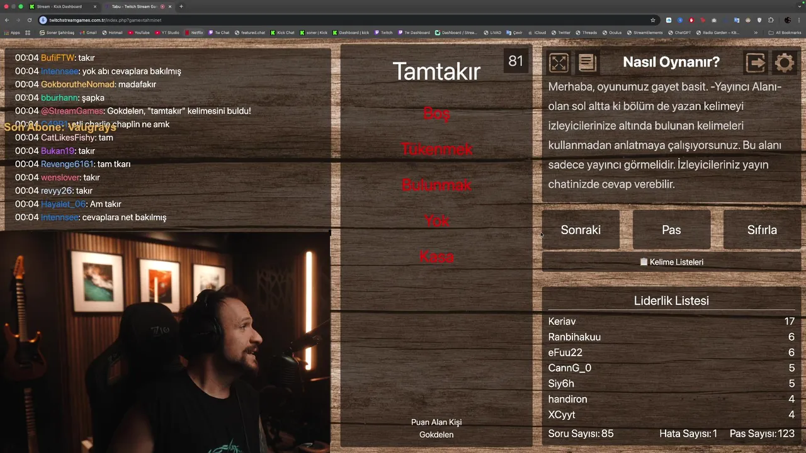Open the settings gear icon
The height and width of the screenshot is (453, 806).
click(784, 62)
